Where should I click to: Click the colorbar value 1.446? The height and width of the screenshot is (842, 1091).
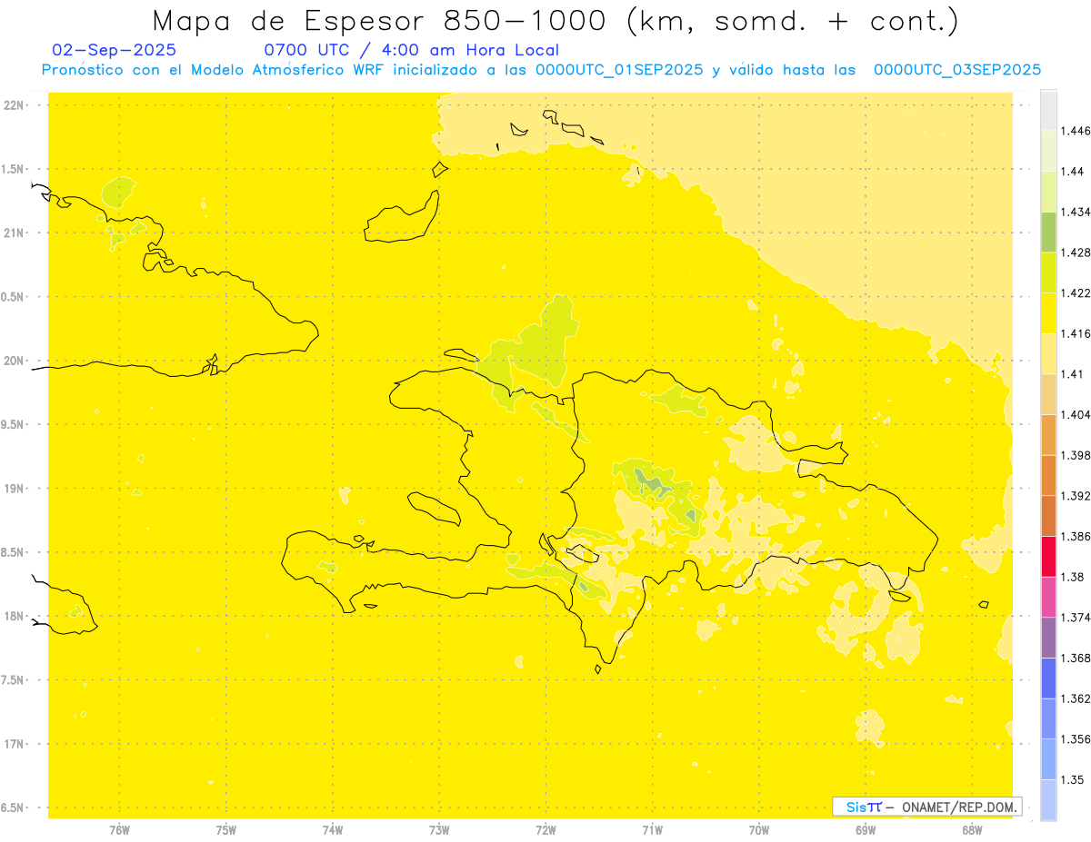tap(1074, 131)
